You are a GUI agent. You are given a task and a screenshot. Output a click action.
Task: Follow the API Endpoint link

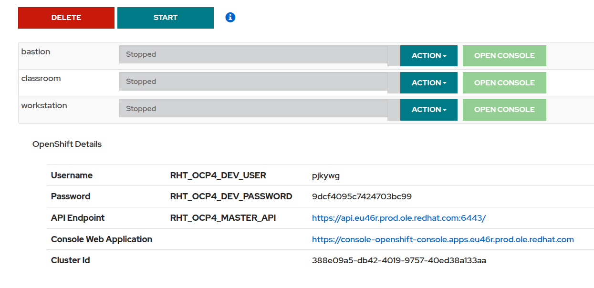tap(398, 218)
